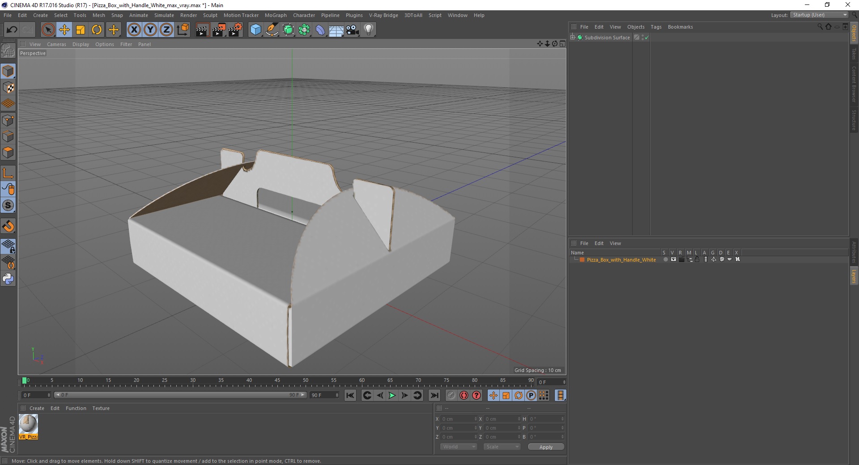
Task: Activate the Move tool
Action: pos(64,30)
